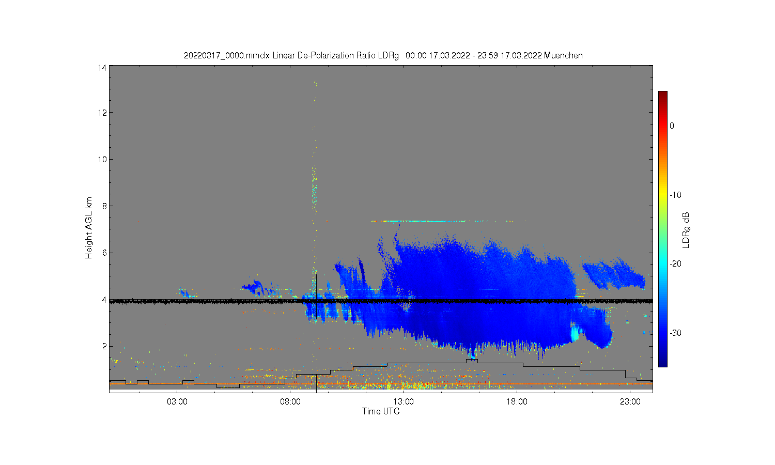Click the -10 dB colorbar tick label

pos(675,195)
